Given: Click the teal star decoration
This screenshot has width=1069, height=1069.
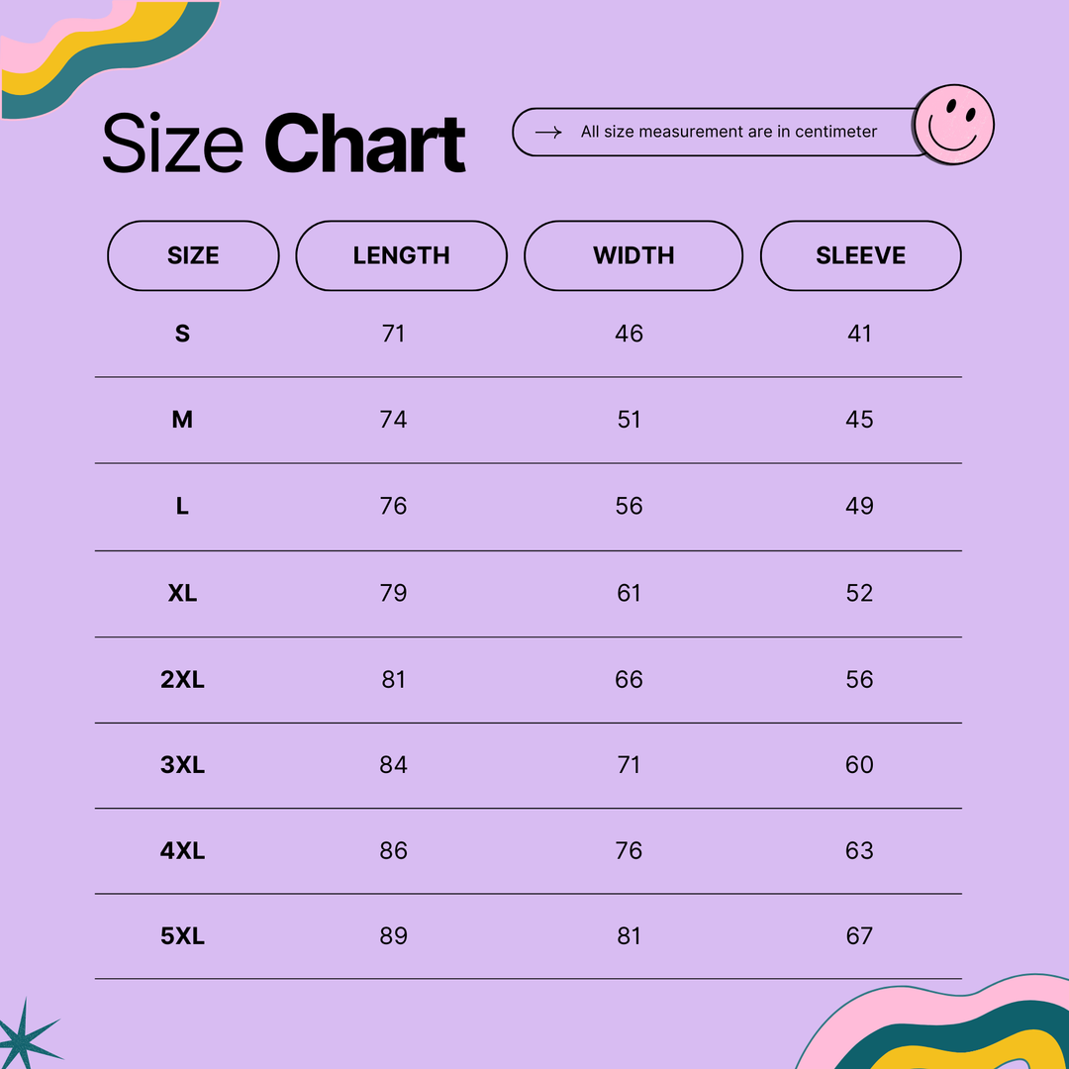Looking at the screenshot, I should coord(27,1035).
